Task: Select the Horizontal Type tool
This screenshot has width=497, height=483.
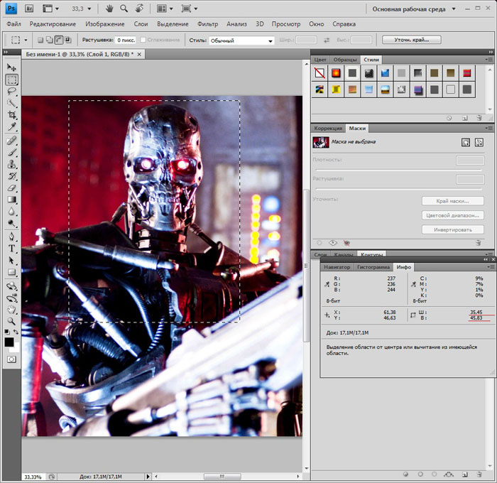Action: 11,249
